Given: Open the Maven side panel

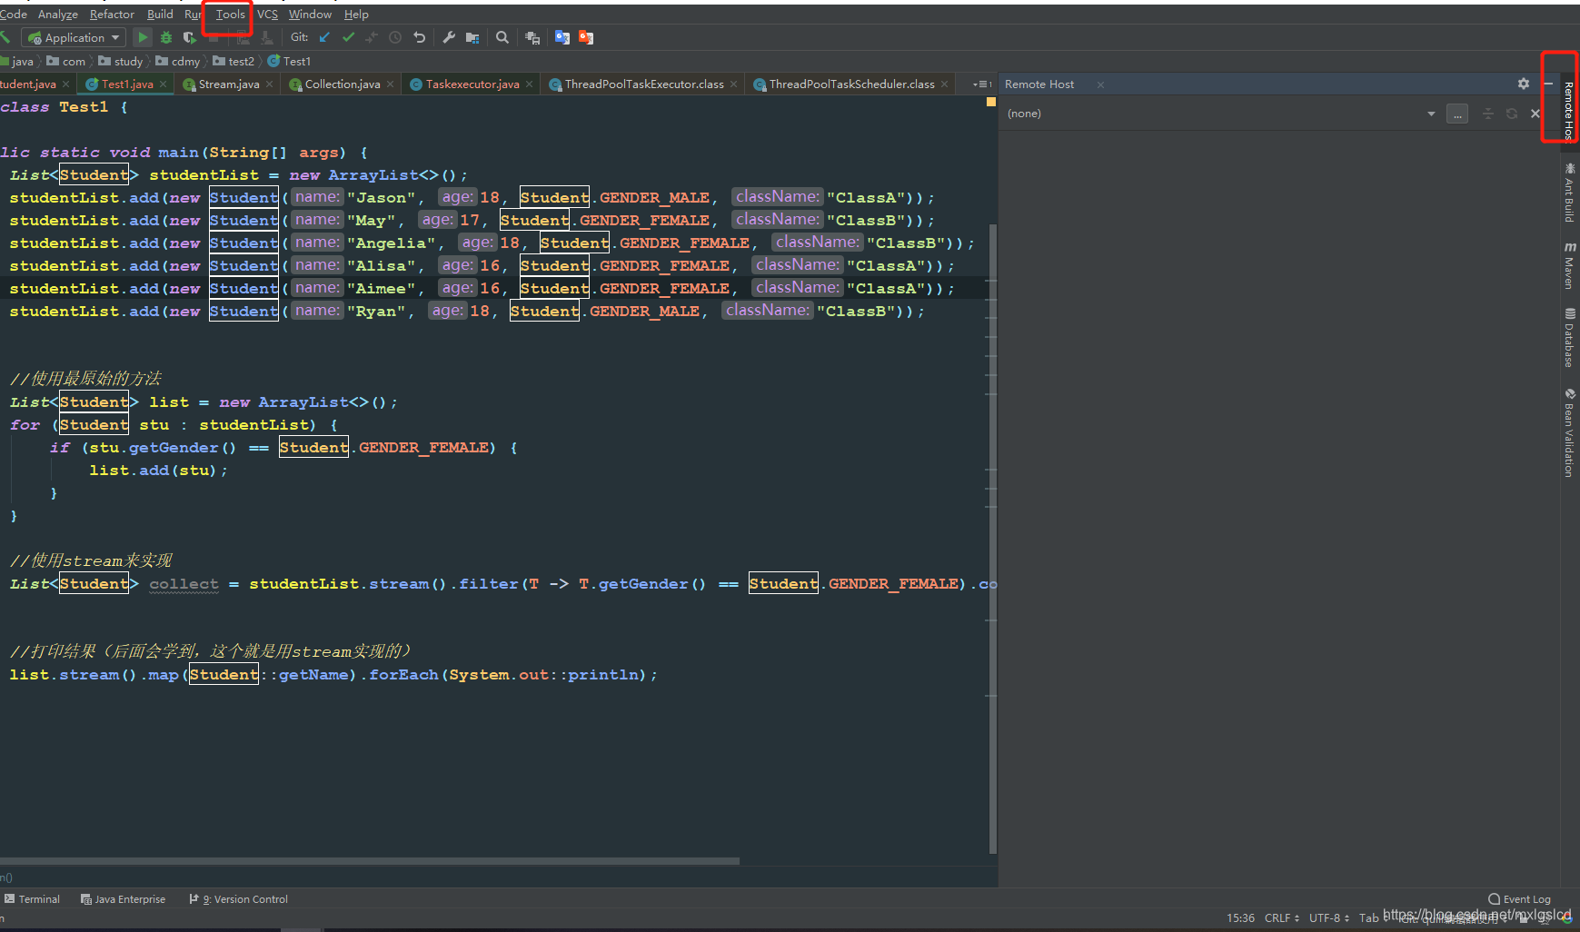Looking at the screenshot, I should point(1569,265).
